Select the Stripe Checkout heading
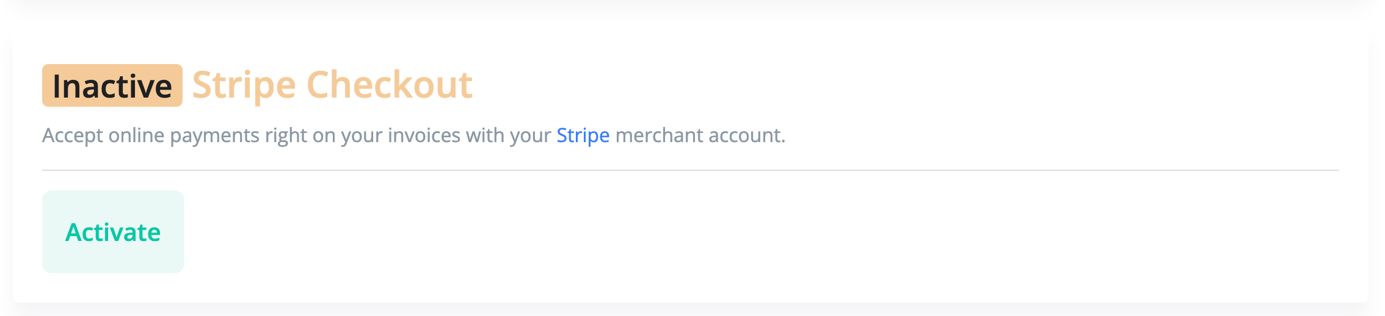 pyautogui.click(x=332, y=85)
